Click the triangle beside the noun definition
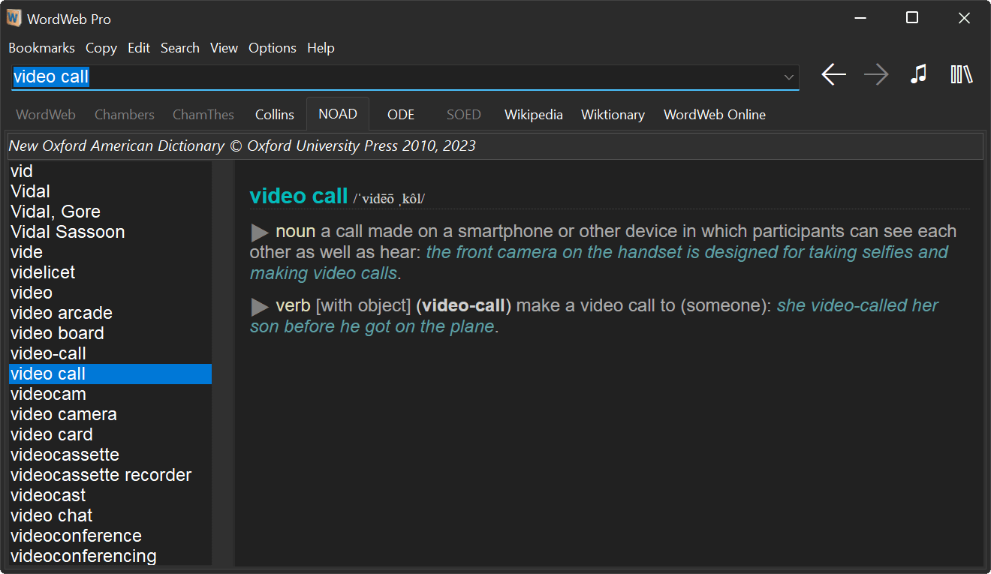The height and width of the screenshot is (574, 991). click(259, 232)
